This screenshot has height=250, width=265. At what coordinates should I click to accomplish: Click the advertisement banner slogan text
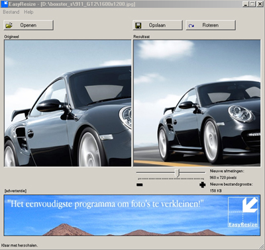pos(105,204)
